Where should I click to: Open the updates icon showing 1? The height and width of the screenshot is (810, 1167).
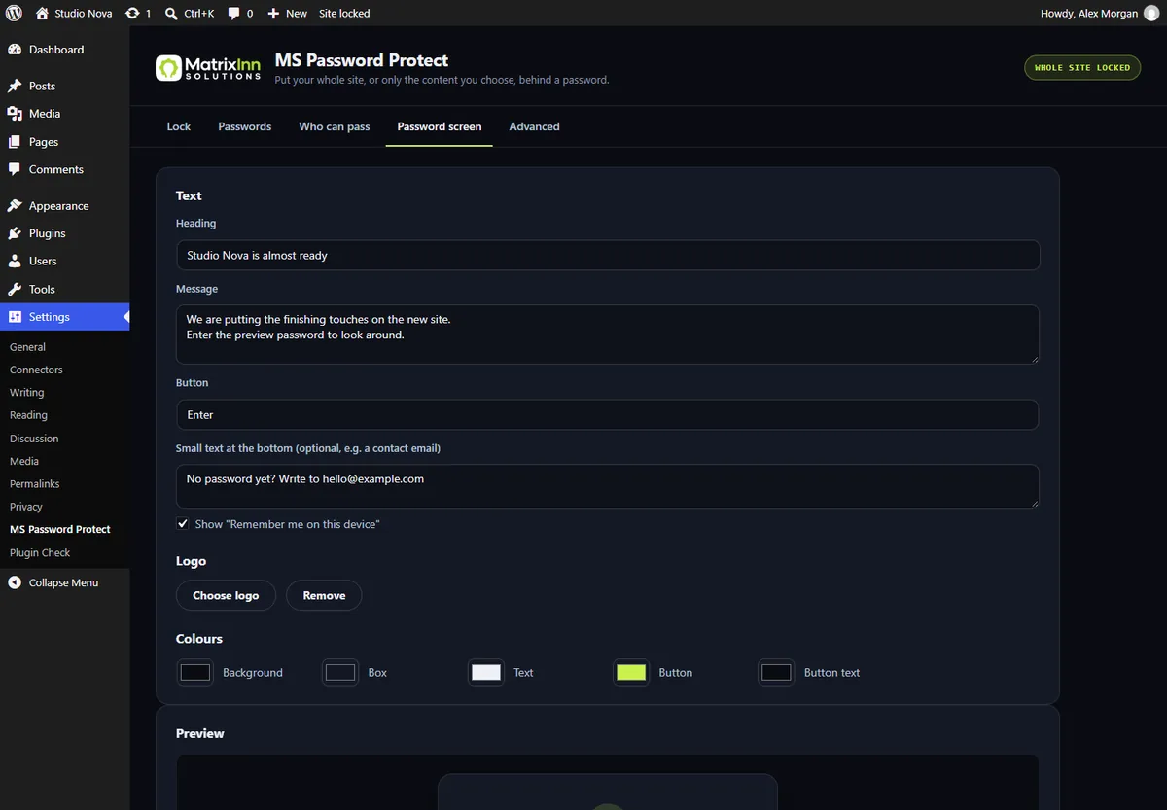point(132,14)
